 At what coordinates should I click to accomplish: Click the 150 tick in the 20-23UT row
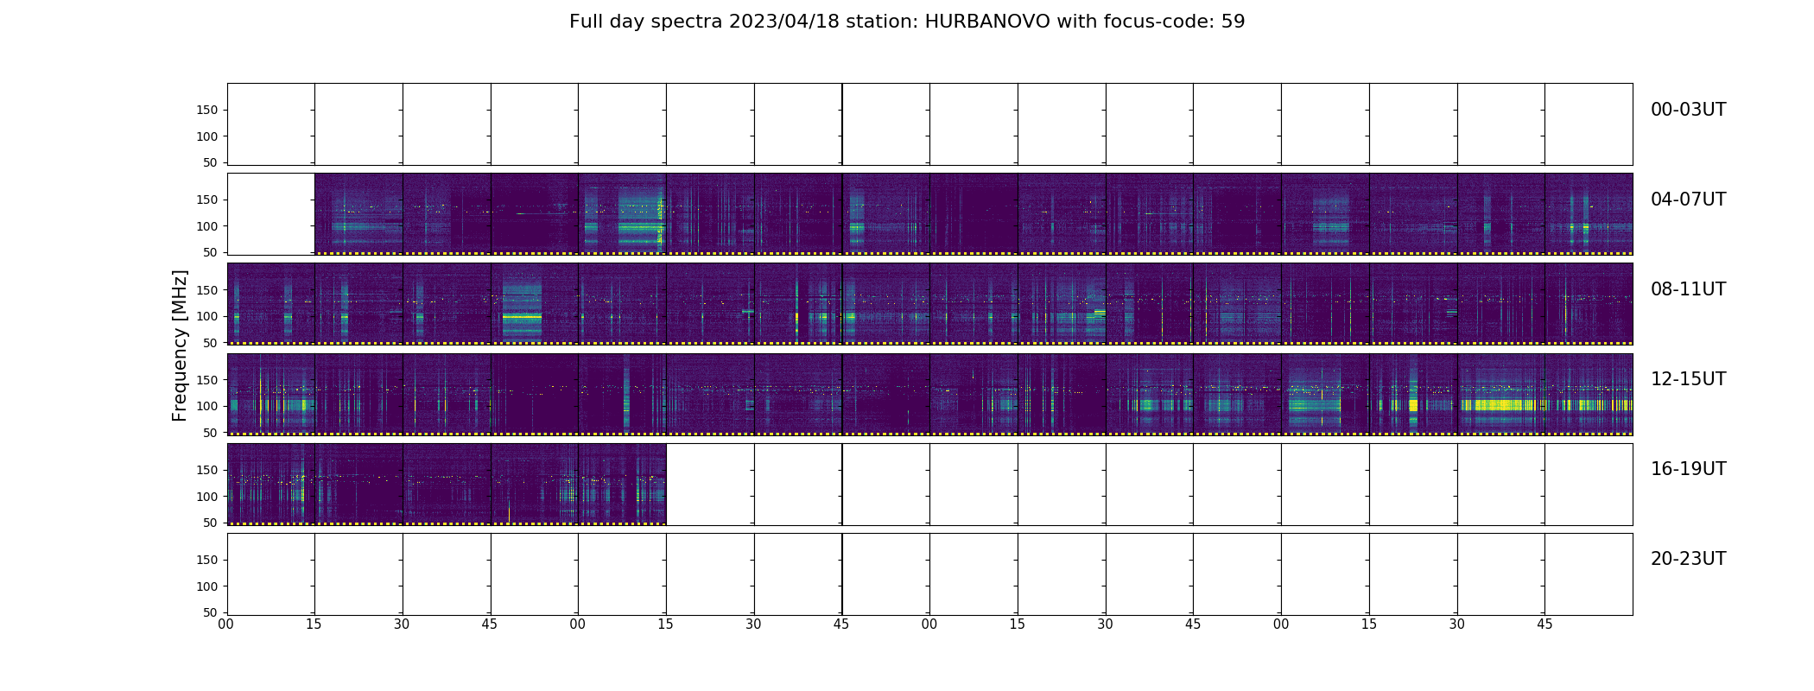pyautogui.click(x=207, y=560)
